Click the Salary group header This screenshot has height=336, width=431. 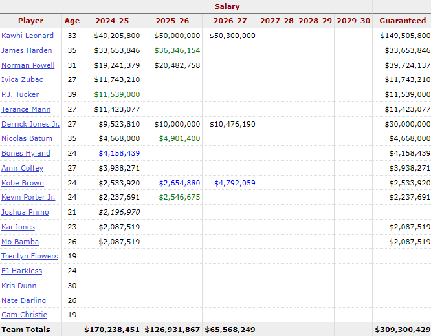tap(227, 6)
